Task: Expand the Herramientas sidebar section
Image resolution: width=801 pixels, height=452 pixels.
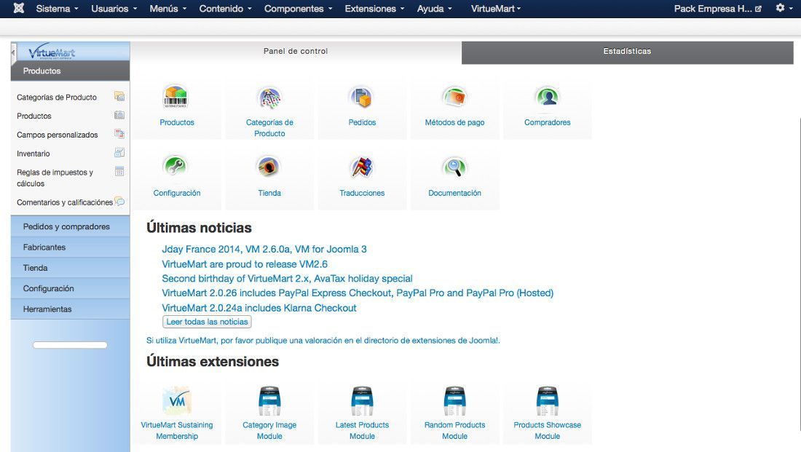Action: (70, 309)
